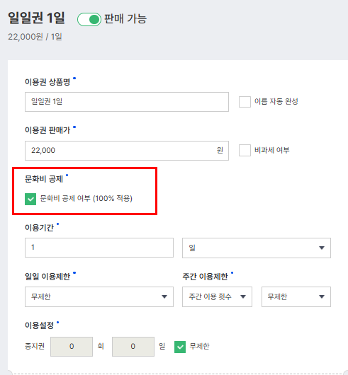Expand the 주간 이용제한 무제한 dropdown

point(296,296)
